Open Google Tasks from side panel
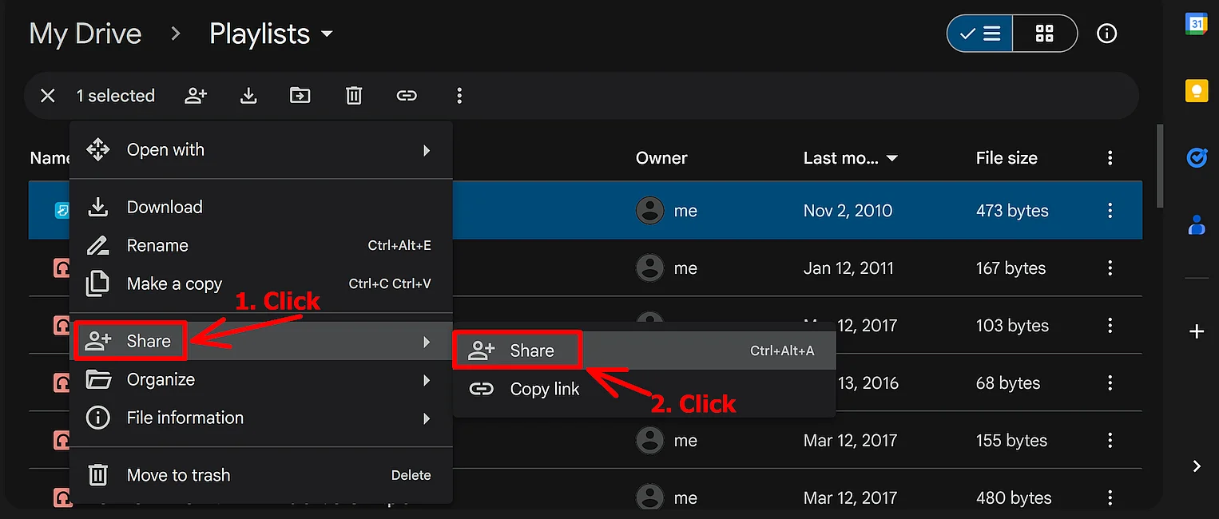1219x519 pixels. pos(1196,158)
